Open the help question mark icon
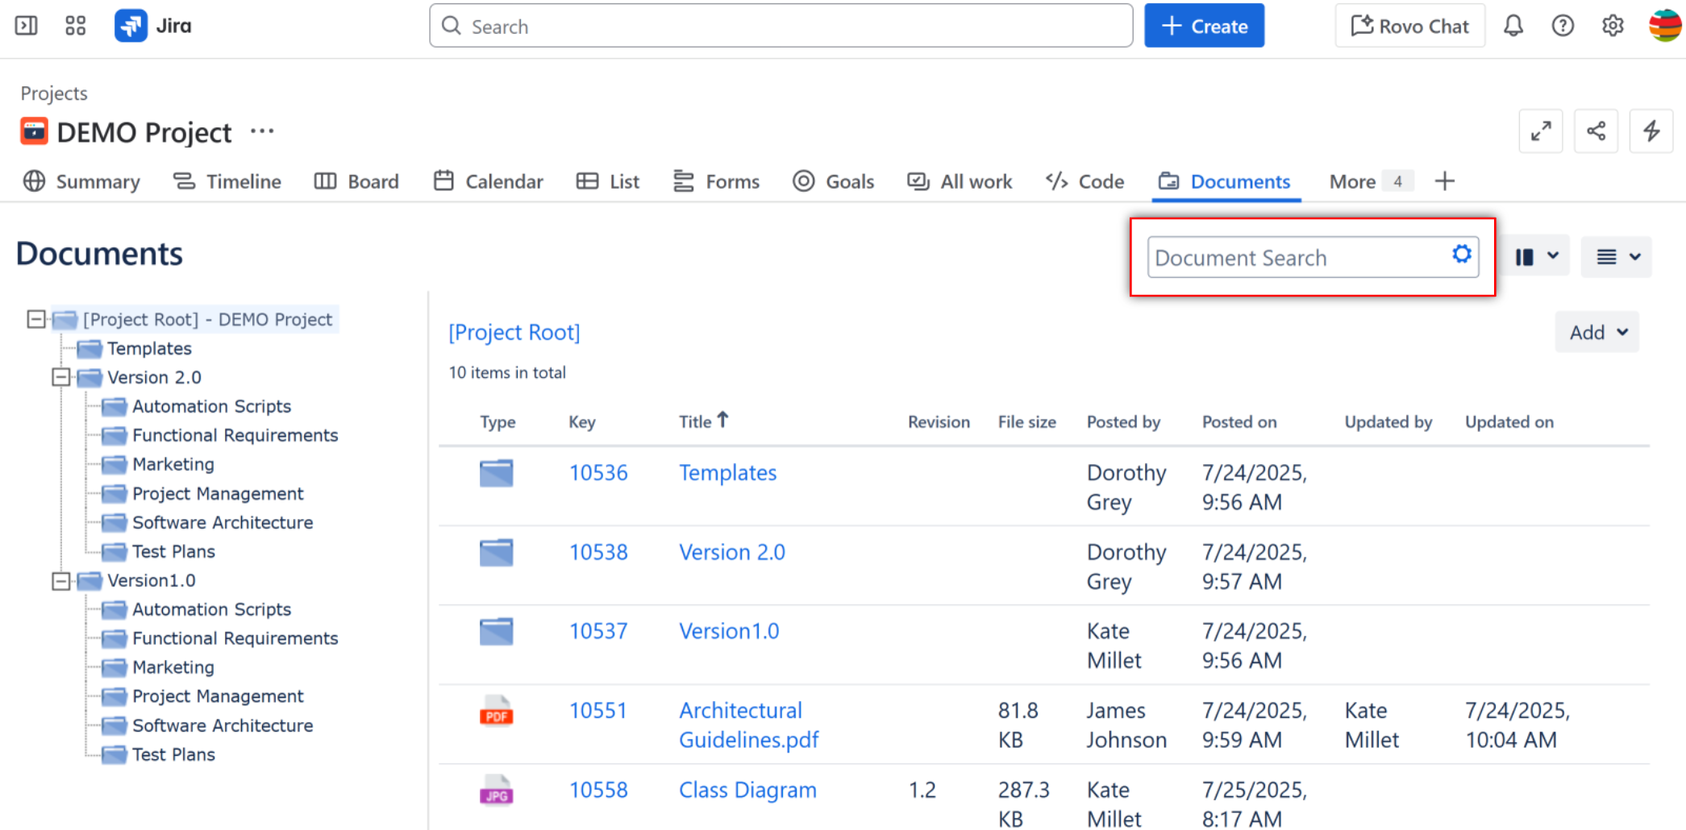Viewport: 1686px width, 830px height. [1562, 26]
